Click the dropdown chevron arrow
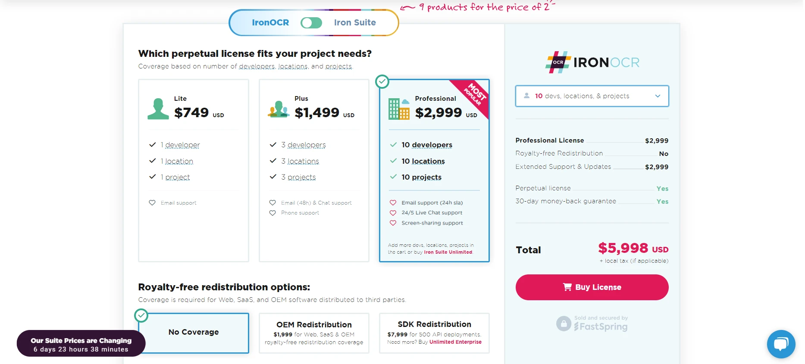 pyautogui.click(x=658, y=96)
